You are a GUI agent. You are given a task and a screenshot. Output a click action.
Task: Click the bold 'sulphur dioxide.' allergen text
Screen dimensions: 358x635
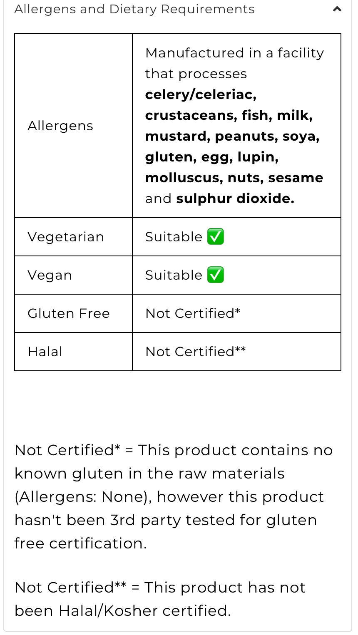click(235, 198)
